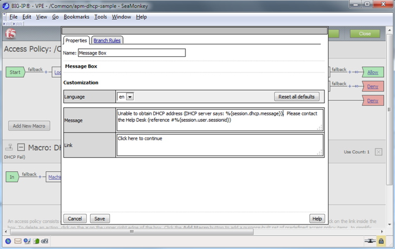The image size is (395, 249).
Task: Open the Tools menu
Action: tap(101, 17)
